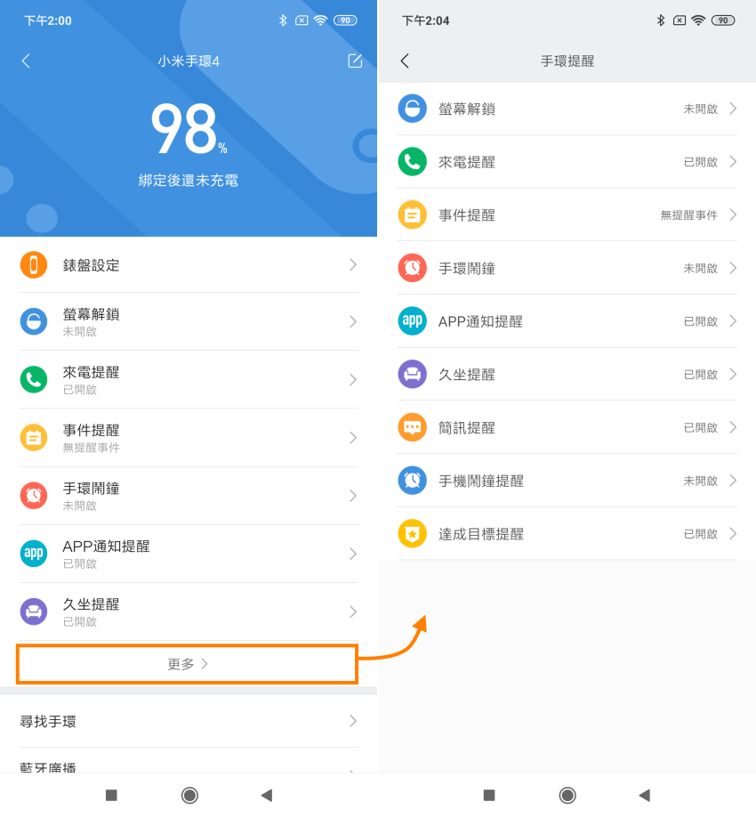This screenshot has width=756, height=818.
Task: Tap battery 90 indicator on left phone
Action: pyautogui.click(x=345, y=20)
